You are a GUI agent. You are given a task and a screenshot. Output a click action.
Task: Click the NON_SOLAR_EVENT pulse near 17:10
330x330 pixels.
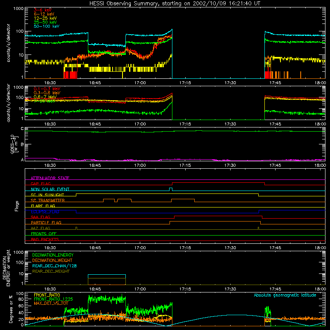(171, 189)
